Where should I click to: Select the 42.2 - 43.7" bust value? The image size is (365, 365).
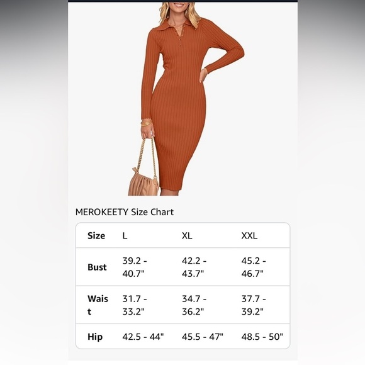[194, 267]
